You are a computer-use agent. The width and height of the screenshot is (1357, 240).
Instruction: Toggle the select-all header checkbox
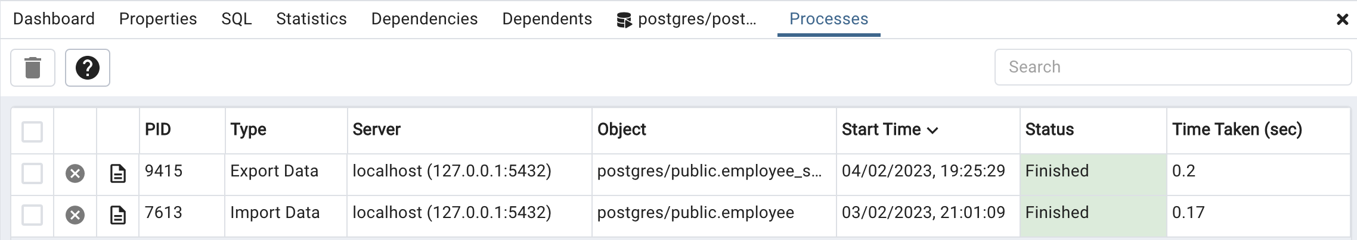coord(32,131)
